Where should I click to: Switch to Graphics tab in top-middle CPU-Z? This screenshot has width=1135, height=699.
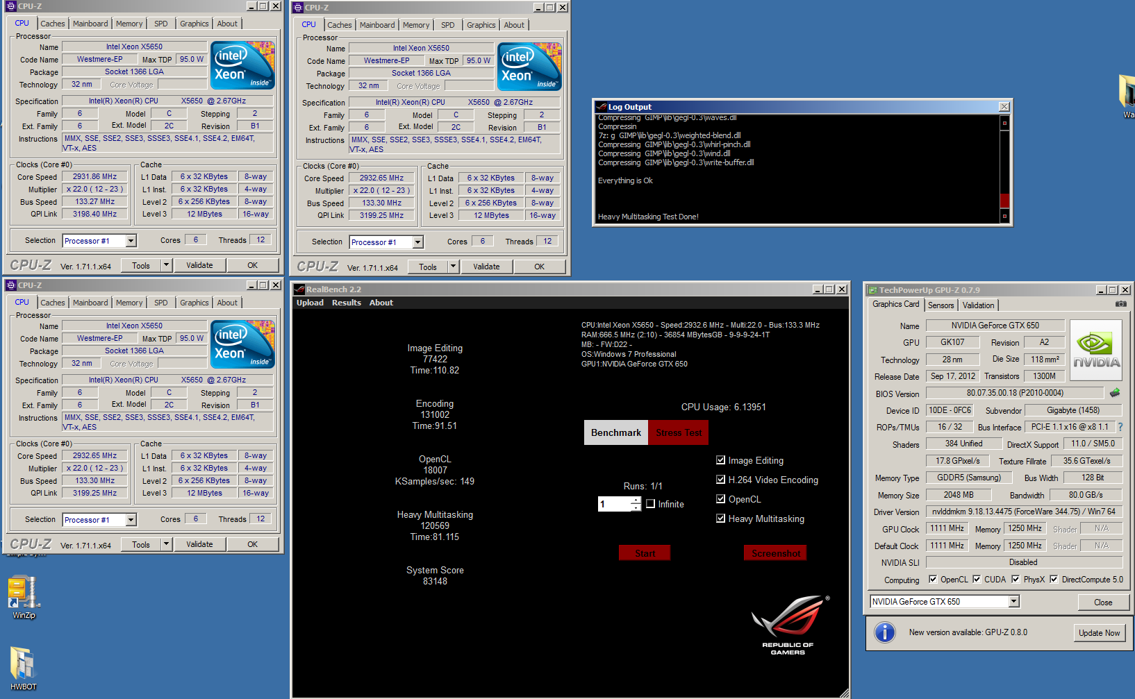(481, 25)
